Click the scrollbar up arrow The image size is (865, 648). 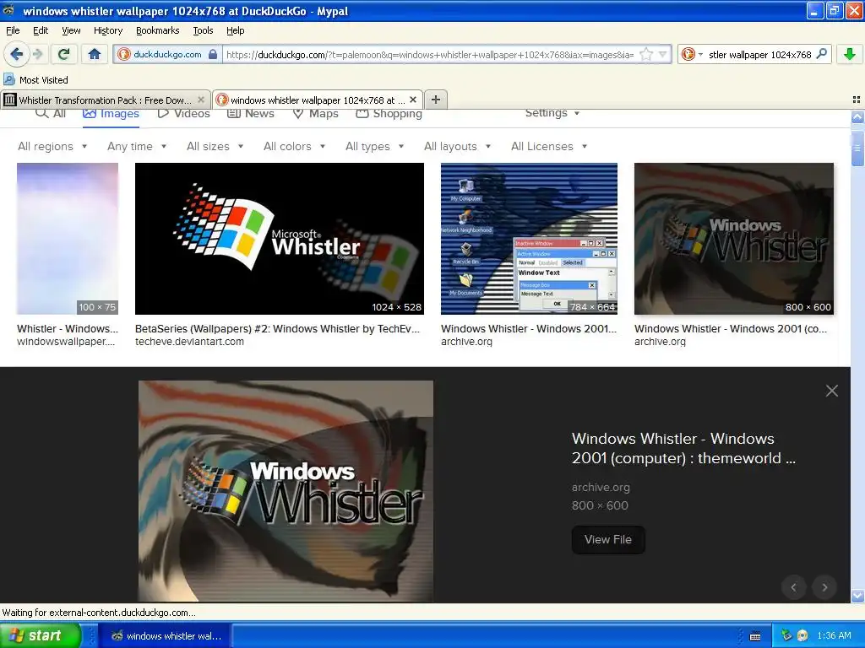point(857,116)
